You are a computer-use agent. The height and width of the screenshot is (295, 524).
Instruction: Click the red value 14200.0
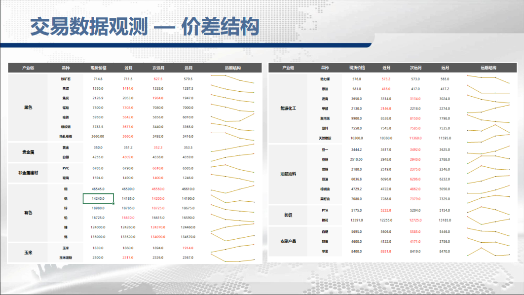point(158,198)
